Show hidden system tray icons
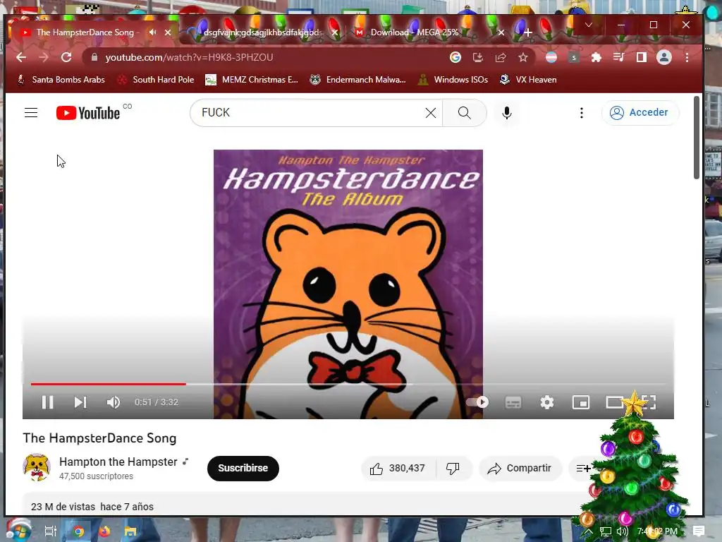Image resolution: width=722 pixels, height=542 pixels. [x=589, y=531]
